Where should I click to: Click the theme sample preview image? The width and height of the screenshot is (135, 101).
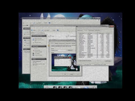[x=66, y=62]
